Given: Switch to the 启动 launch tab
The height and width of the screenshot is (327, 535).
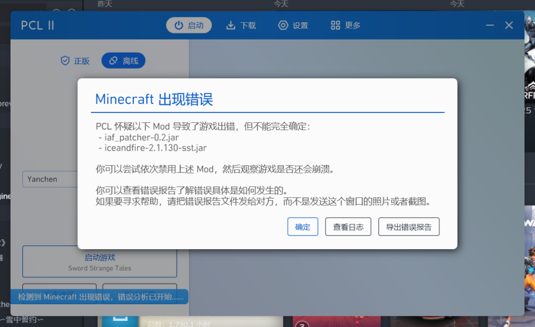Looking at the screenshot, I should tap(189, 25).
